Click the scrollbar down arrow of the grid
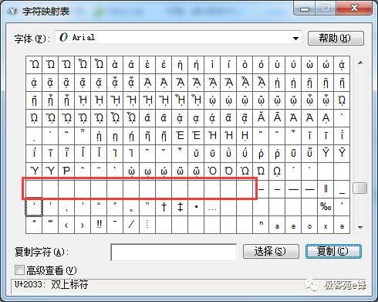 pos(360,227)
